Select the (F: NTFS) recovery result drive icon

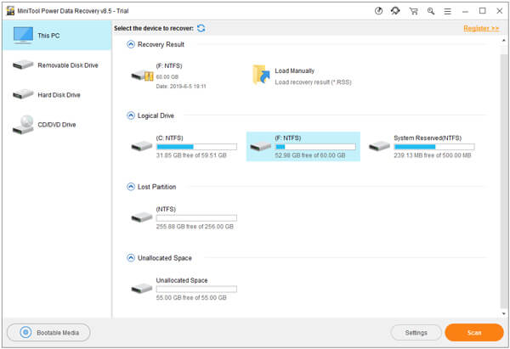tap(142, 76)
